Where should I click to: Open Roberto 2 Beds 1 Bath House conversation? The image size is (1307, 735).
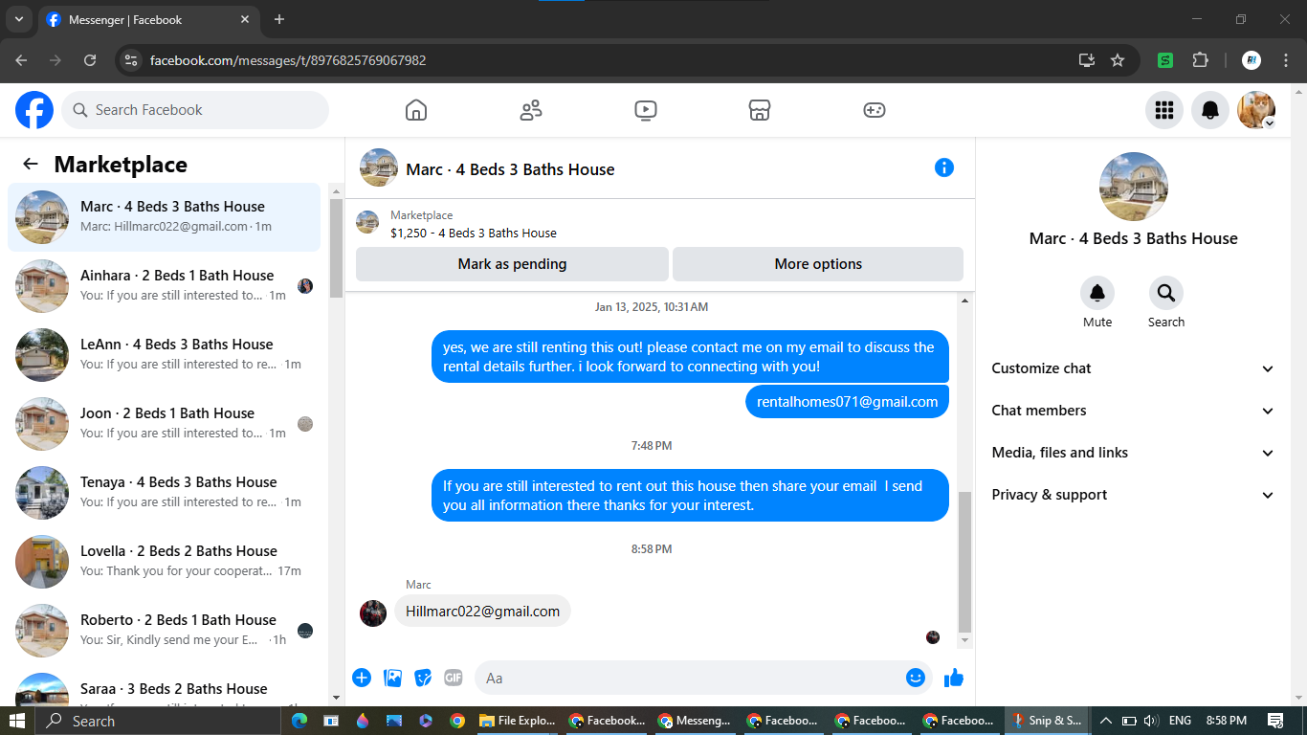tap(165, 631)
